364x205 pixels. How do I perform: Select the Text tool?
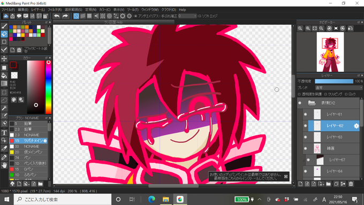click(4, 133)
